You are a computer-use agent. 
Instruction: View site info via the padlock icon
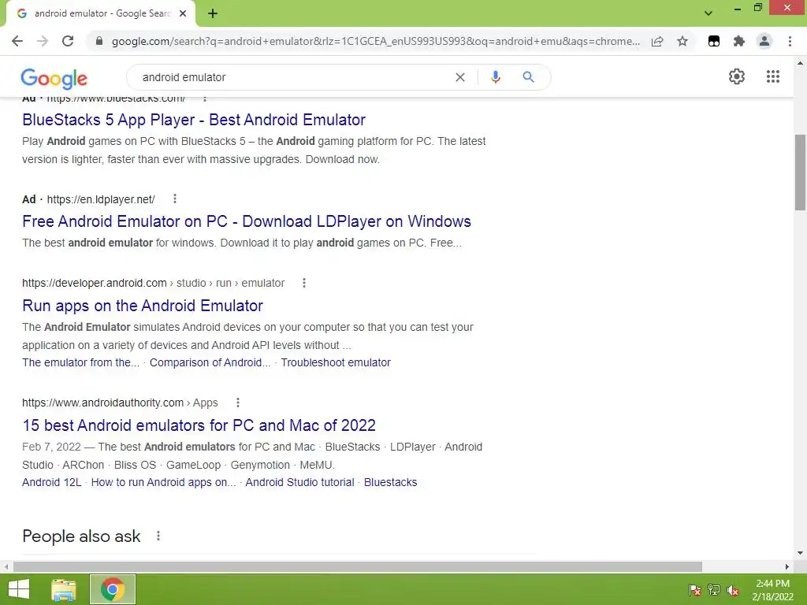[99, 41]
